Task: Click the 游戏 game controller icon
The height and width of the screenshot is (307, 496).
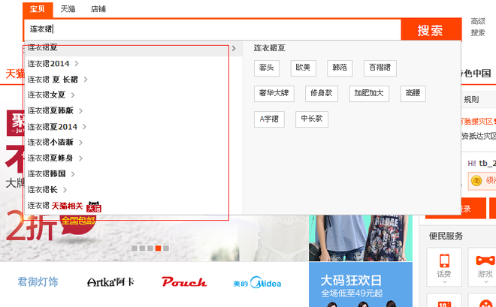Action: [485, 261]
